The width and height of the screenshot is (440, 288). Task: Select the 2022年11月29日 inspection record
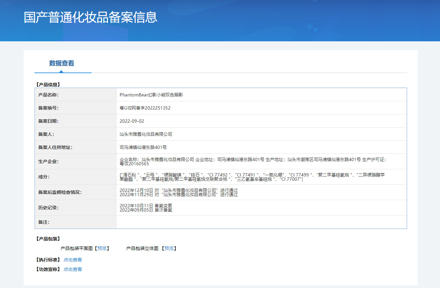tap(179, 195)
